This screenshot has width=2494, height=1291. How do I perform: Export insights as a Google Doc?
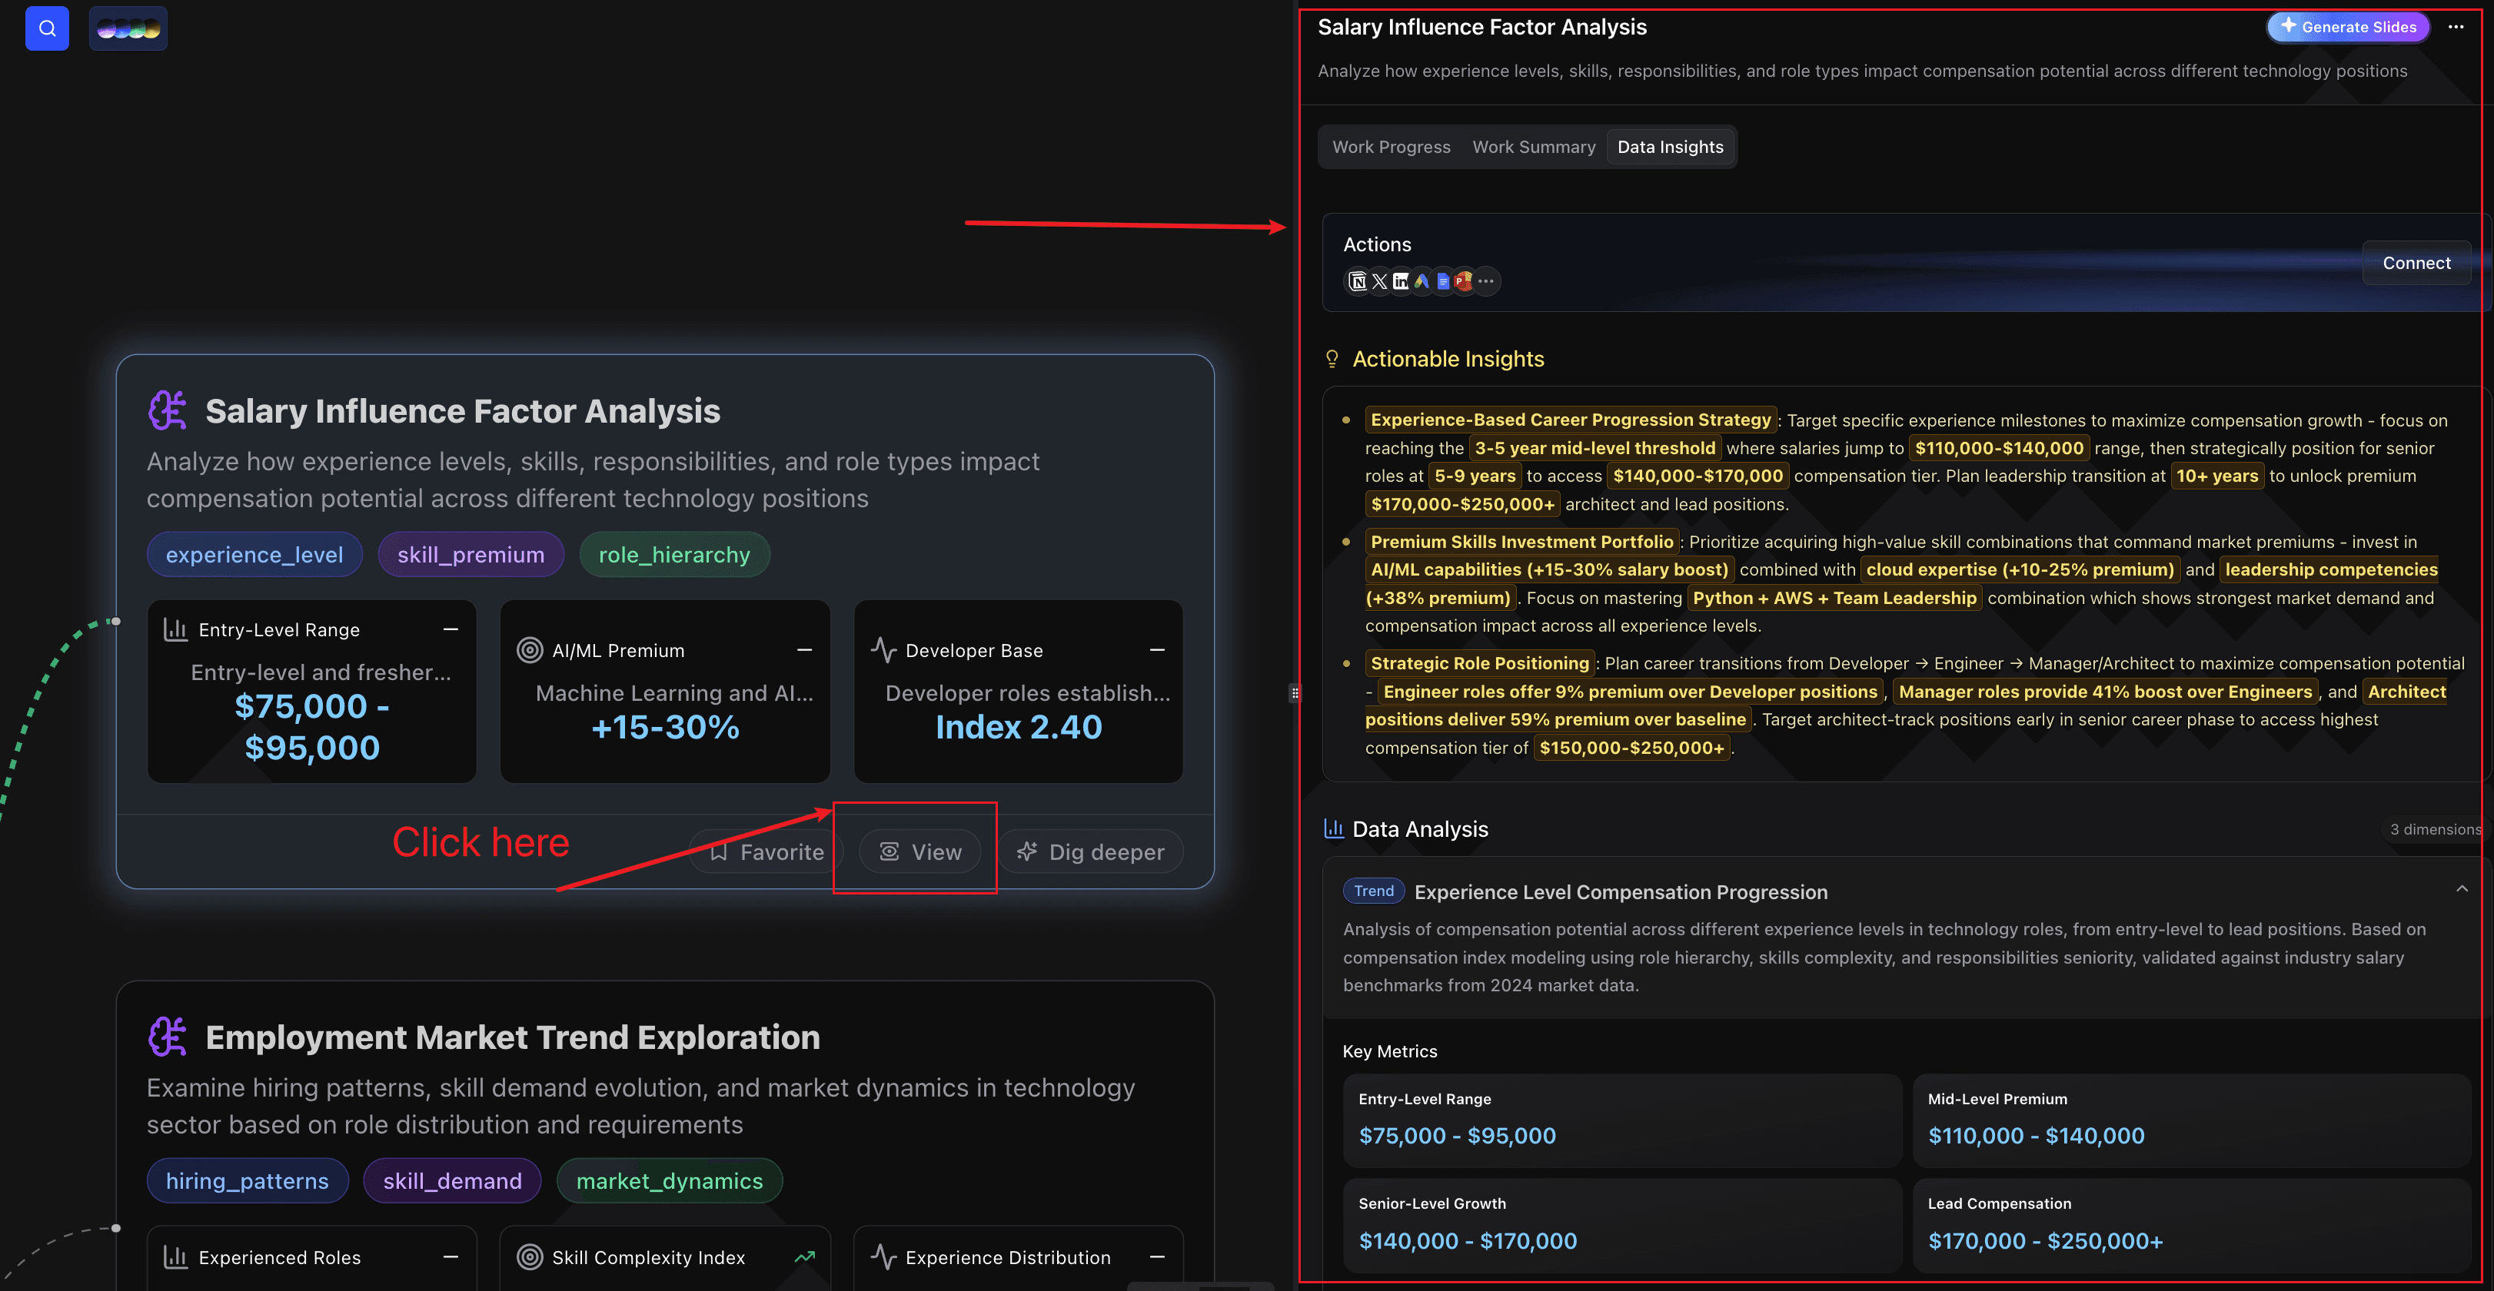click(x=1444, y=280)
